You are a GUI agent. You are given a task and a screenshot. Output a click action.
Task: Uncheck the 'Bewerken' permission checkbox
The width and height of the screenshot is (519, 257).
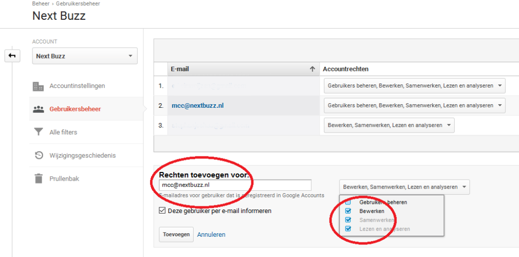pyautogui.click(x=348, y=211)
